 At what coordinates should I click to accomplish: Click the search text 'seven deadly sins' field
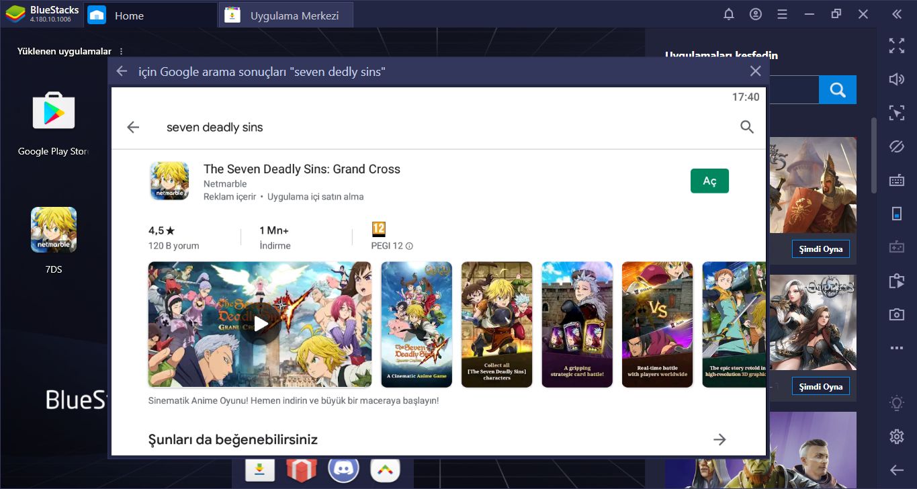click(215, 127)
